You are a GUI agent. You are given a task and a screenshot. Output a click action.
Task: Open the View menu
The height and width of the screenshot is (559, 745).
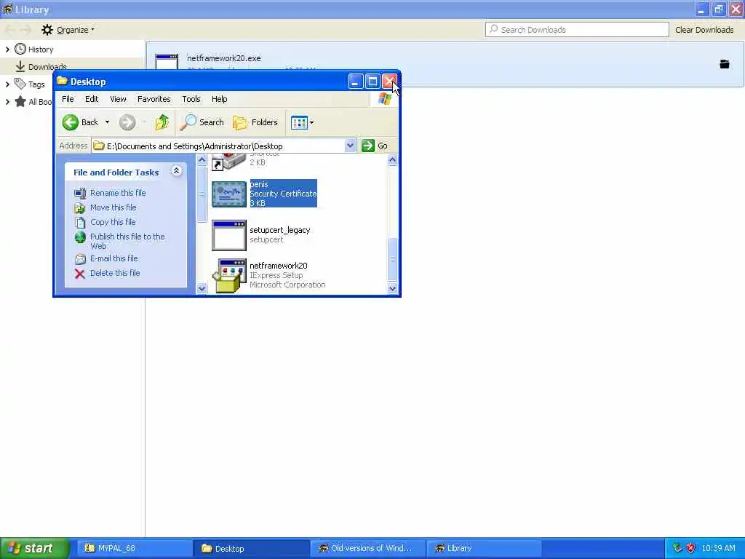(x=118, y=99)
